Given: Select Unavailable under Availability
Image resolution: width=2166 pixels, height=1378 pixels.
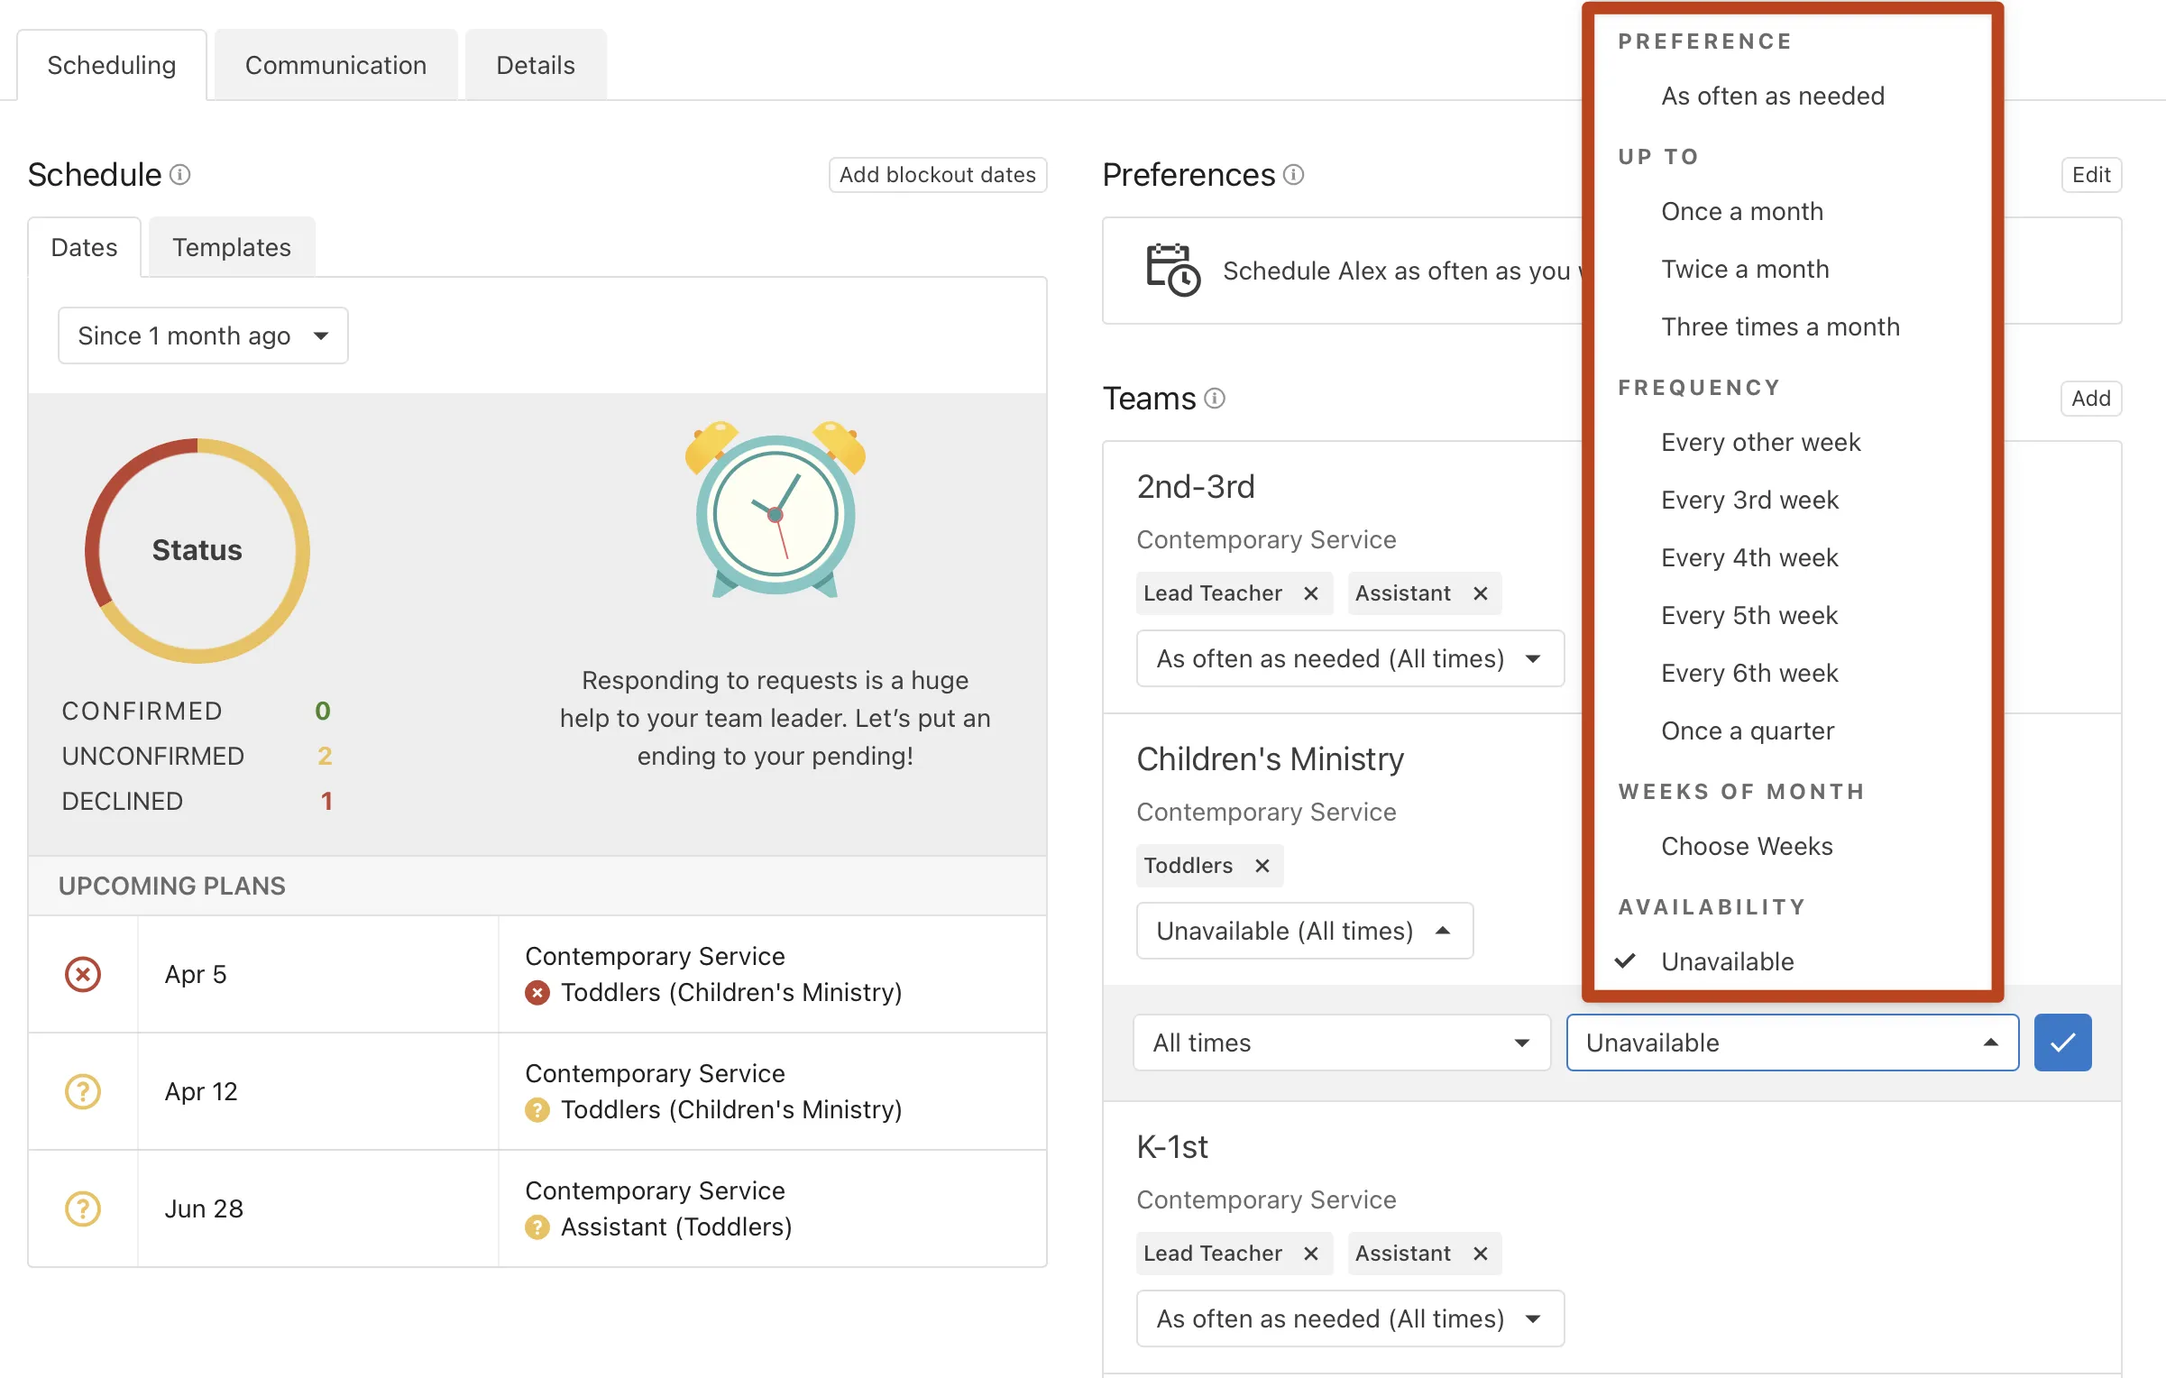Looking at the screenshot, I should 1727,960.
